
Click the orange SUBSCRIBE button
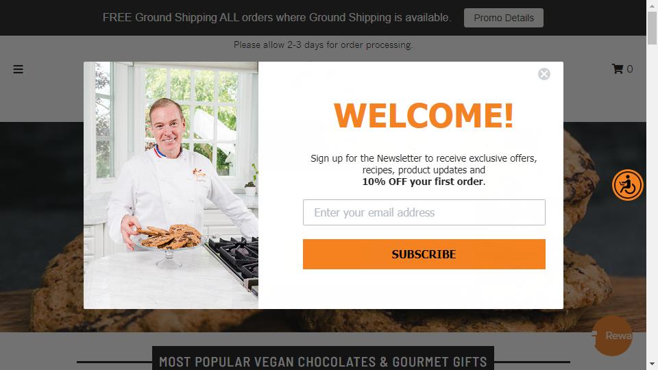pyautogui.click(x=424, y=254)
